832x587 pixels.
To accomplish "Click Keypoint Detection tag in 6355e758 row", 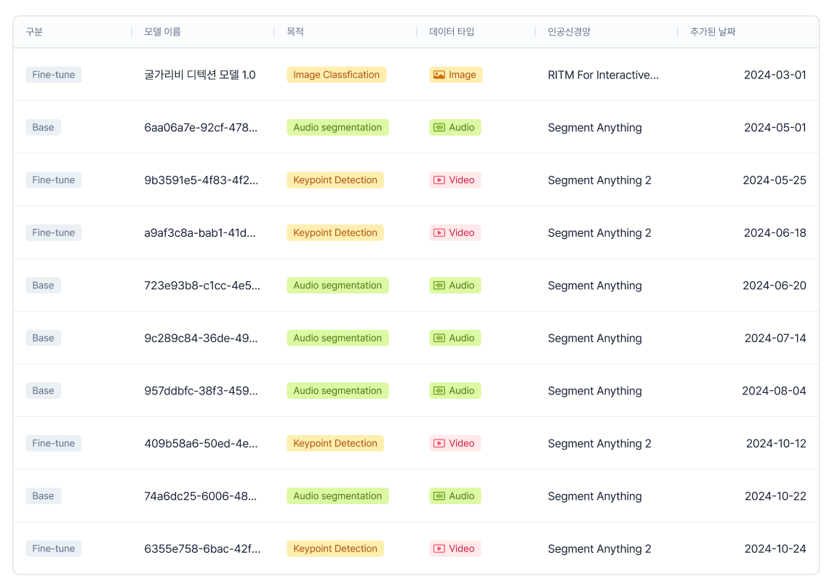I will pos(335,548).
